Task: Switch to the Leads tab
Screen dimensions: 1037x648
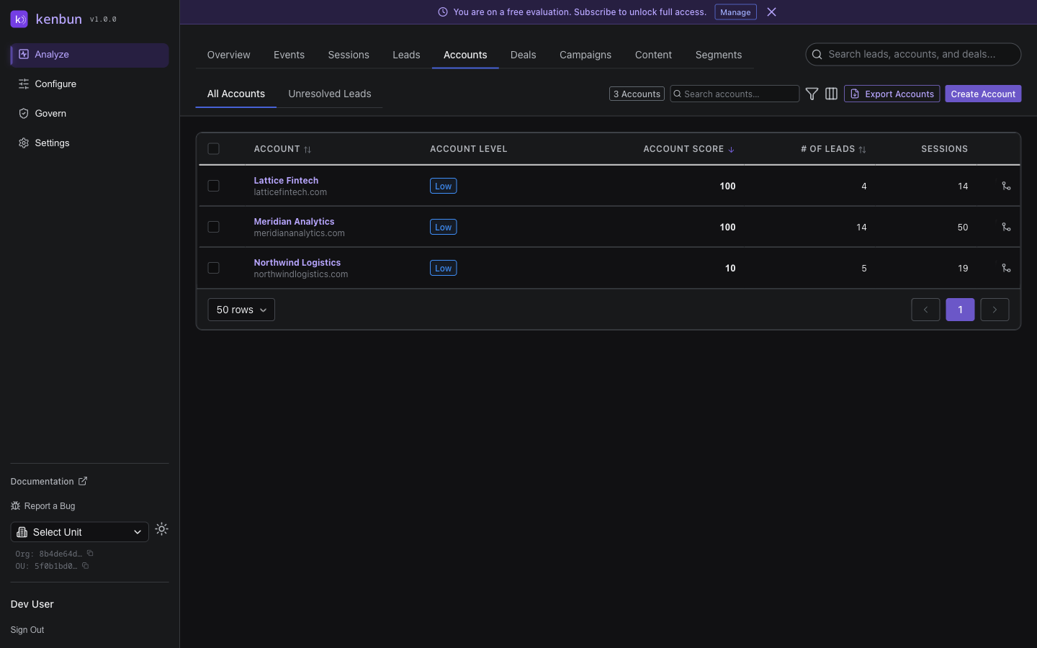Action: point(406,55)
